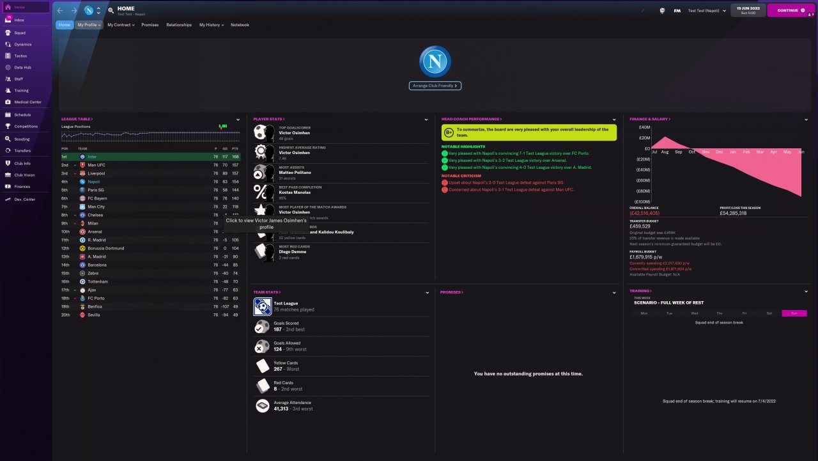
Task: Click Matteo Politano under Most Assists
Action: click(x=295, y=173)
